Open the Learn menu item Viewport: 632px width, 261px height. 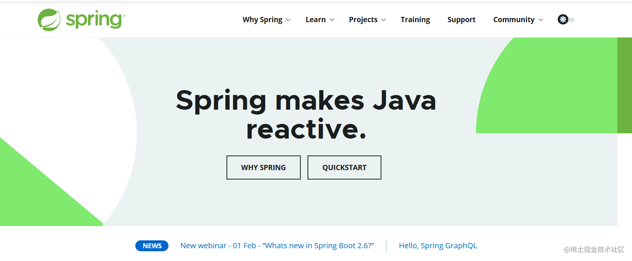(315, 20)
